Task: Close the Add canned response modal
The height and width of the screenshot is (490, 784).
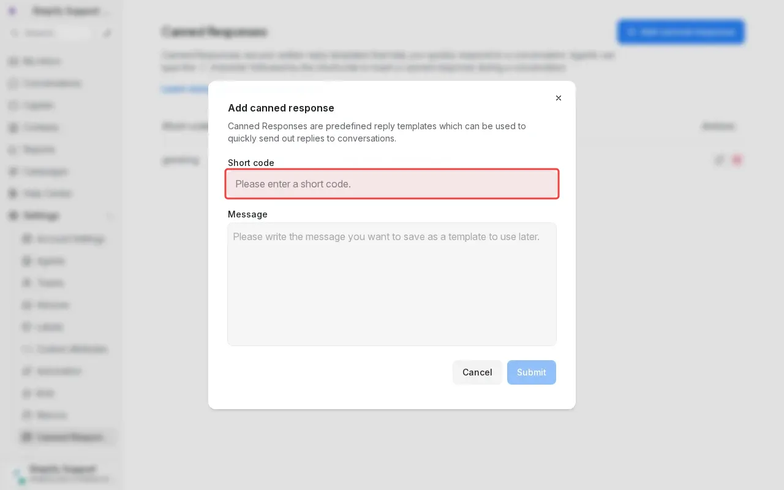Action: (558, 98)
